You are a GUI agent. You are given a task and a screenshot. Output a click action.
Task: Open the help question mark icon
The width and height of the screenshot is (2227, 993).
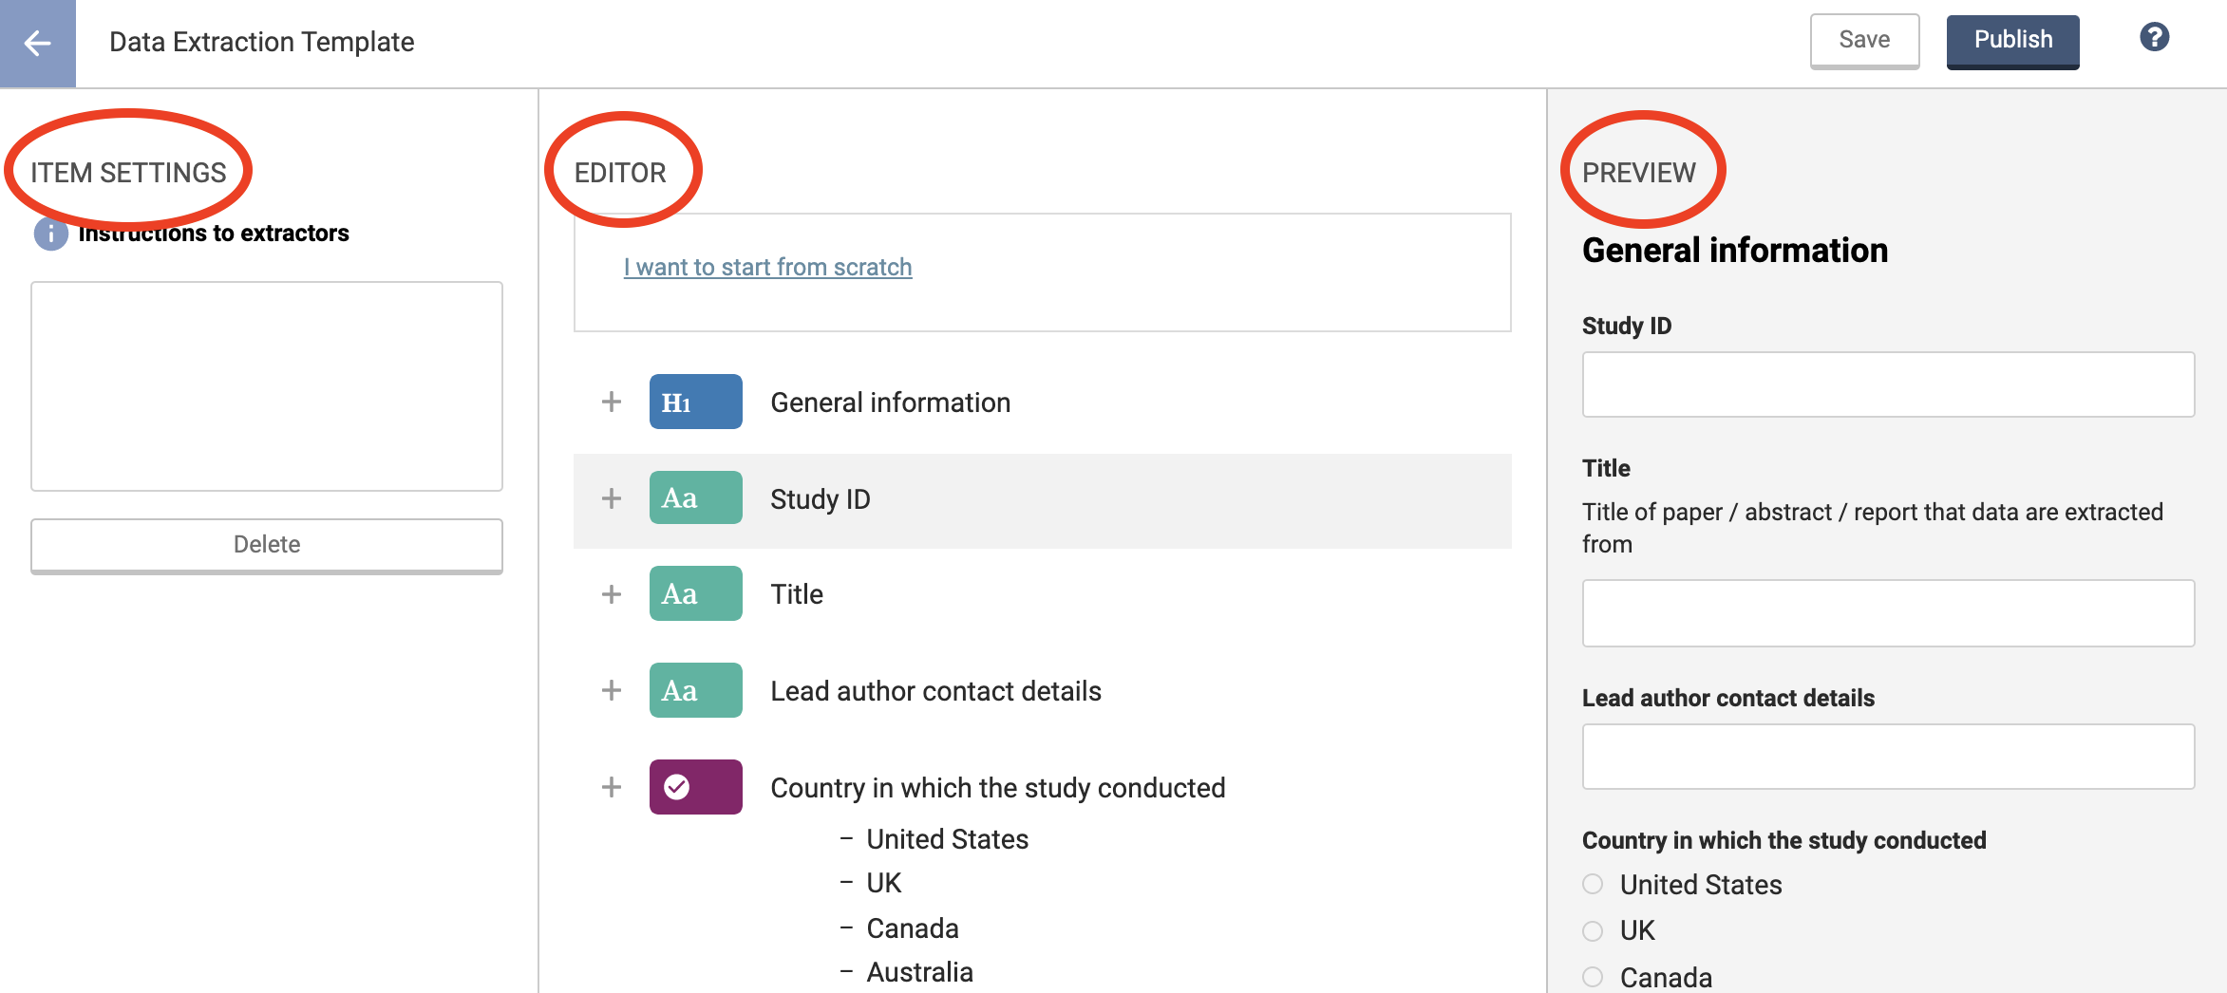[x=2154, y=38]
